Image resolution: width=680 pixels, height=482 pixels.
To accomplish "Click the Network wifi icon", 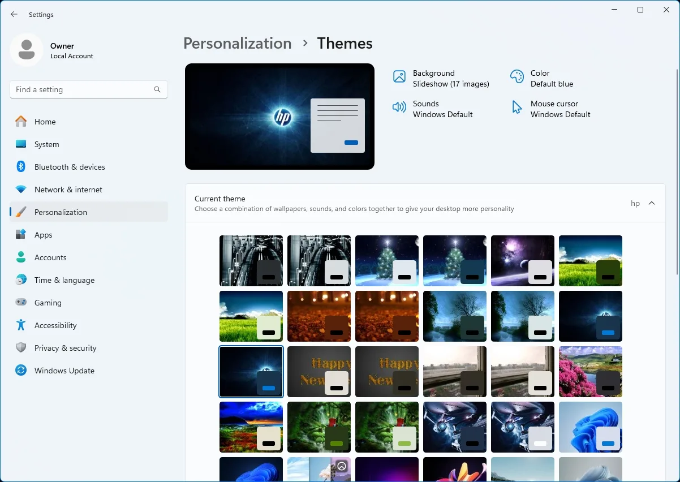I will [x=21, y=190].
